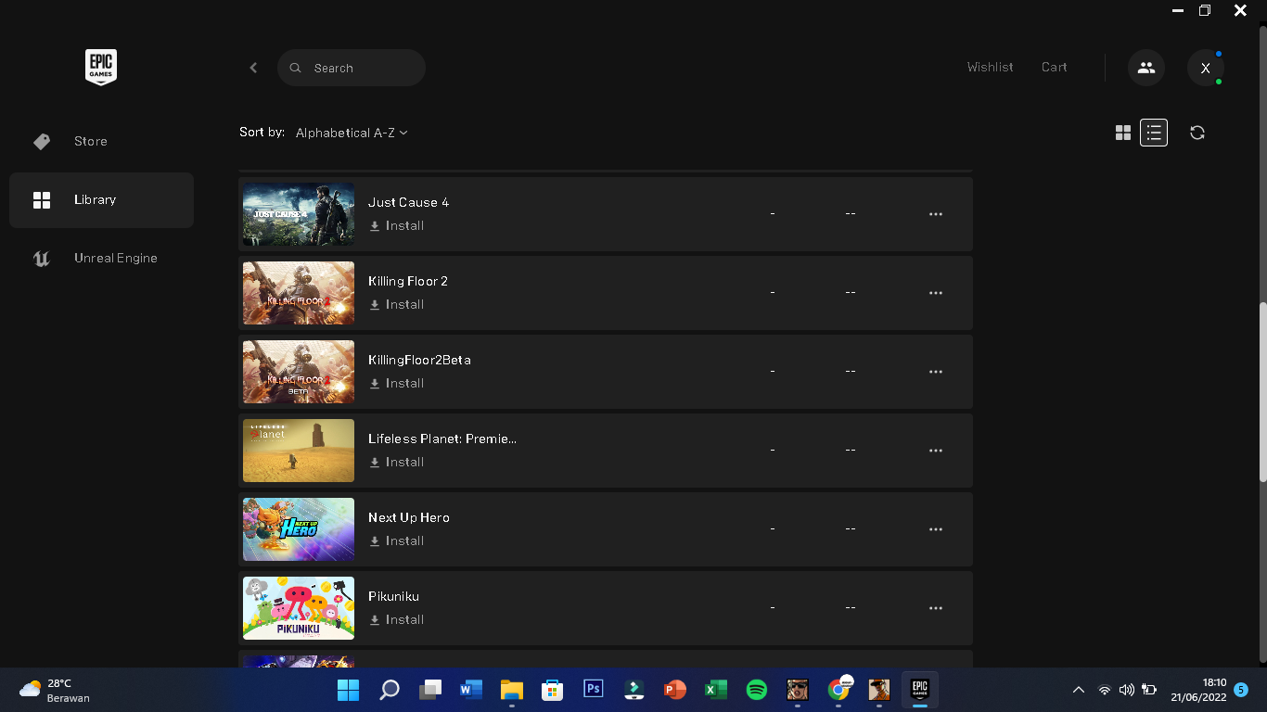Open the clock and date panel
1267x712 pixels.
(x=1200, y=690)
